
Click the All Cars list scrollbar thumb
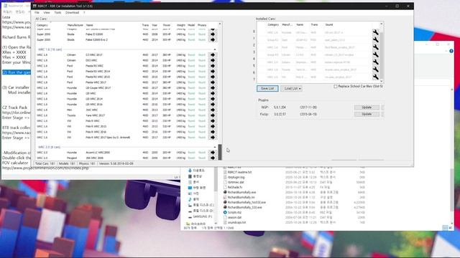click(x=220, y=152)
